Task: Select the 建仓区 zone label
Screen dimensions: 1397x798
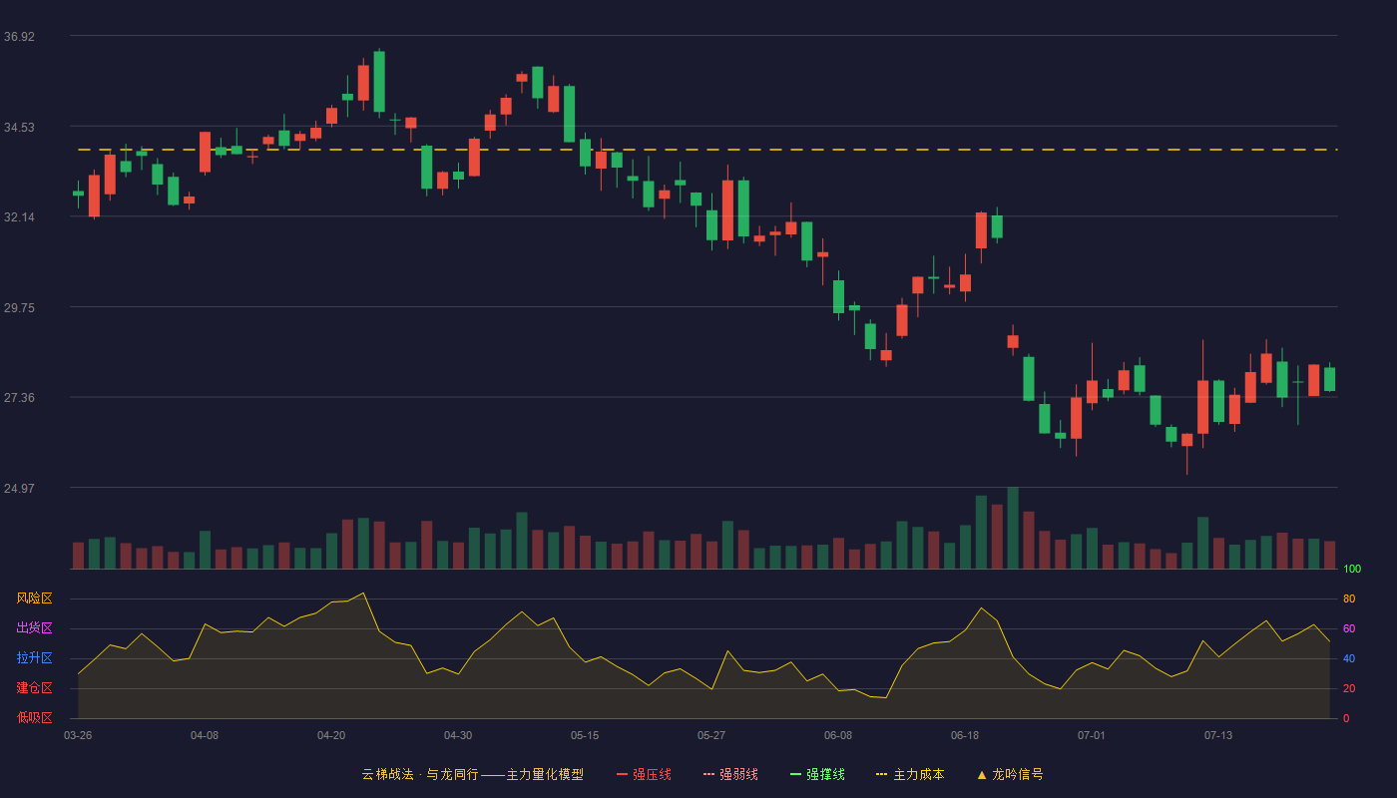Action: pyautogui.click(x=34, y=688)
